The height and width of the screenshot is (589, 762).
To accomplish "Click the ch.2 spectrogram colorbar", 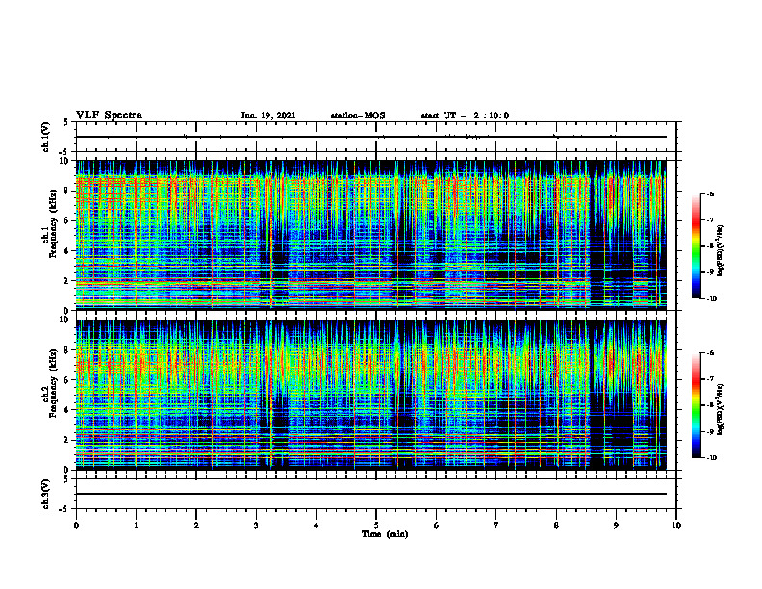I will [697, 405].
